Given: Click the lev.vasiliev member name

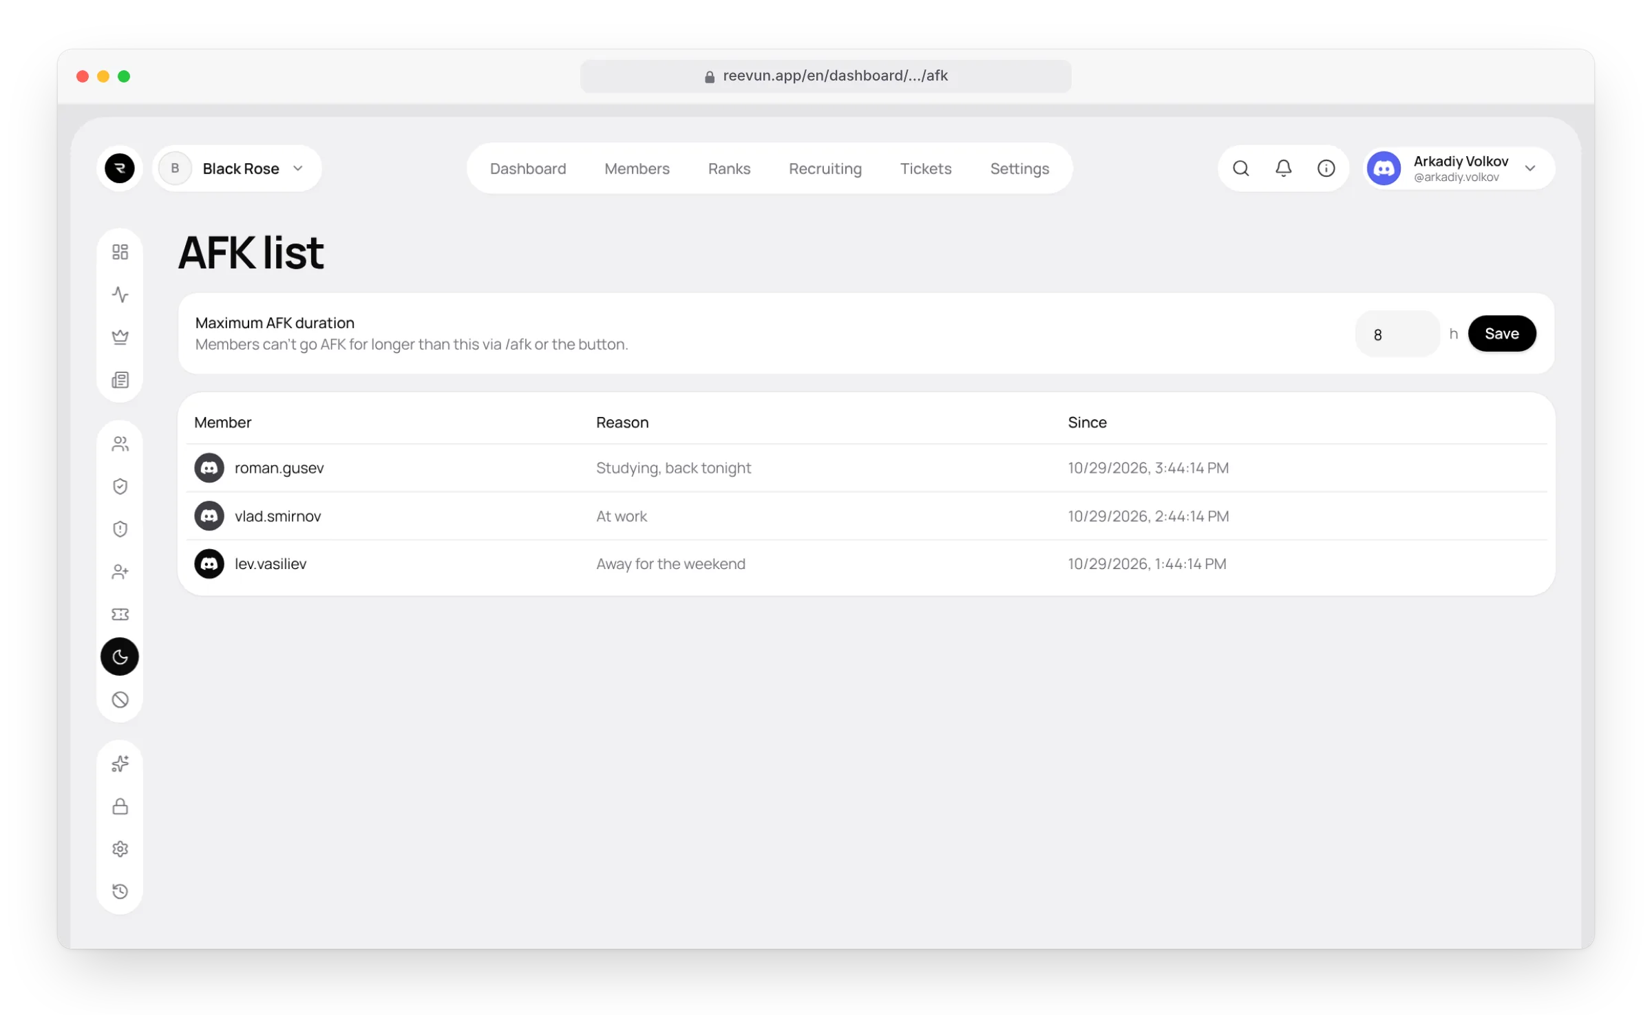Looking at the screenshot, I should point(271,564).
